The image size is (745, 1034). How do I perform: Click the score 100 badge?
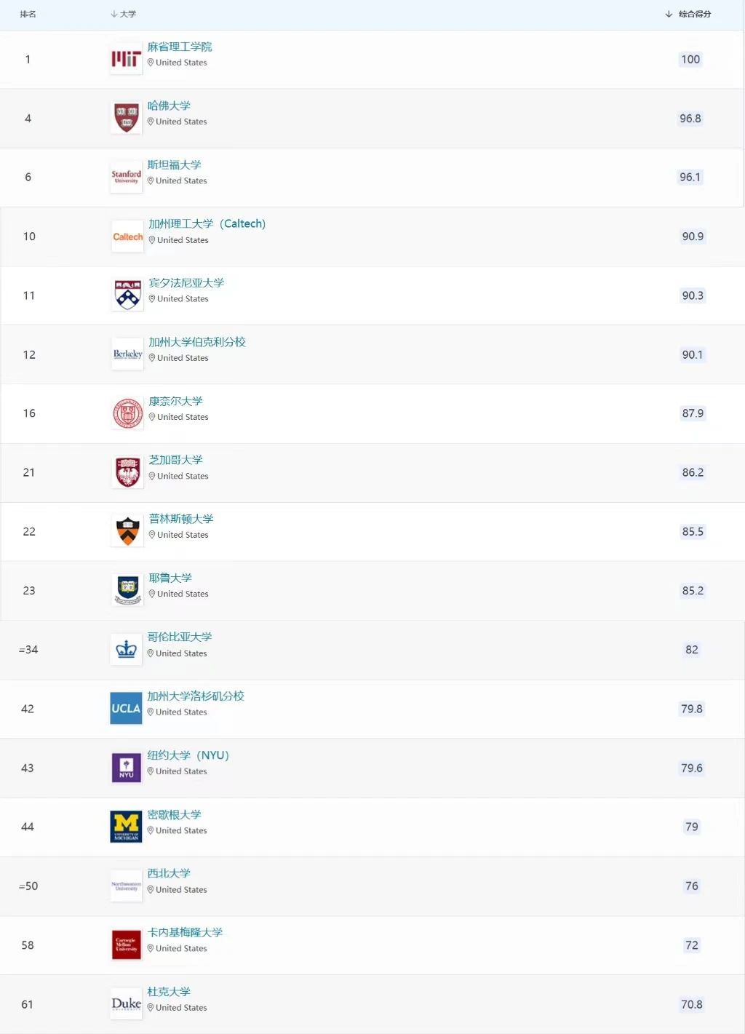(690, 59)
